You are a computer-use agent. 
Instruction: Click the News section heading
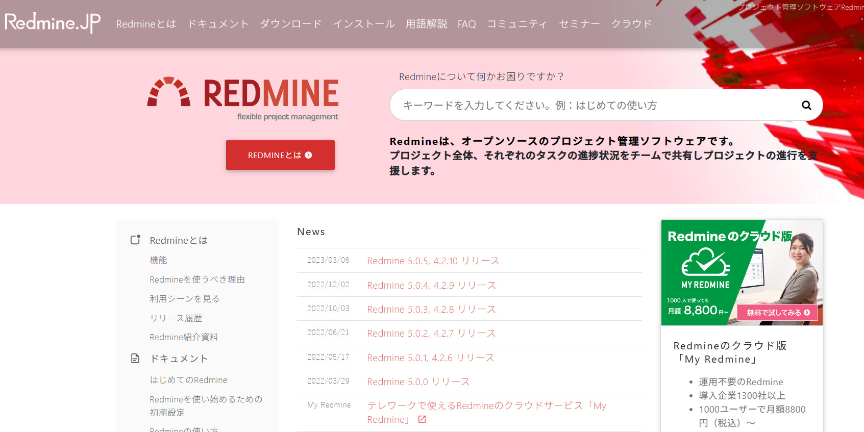311,232
